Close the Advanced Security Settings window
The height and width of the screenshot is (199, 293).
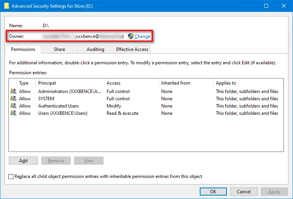[x=284, y=6]
